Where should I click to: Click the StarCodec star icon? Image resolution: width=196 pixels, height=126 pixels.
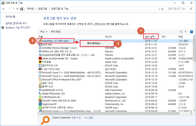(40, 44)
